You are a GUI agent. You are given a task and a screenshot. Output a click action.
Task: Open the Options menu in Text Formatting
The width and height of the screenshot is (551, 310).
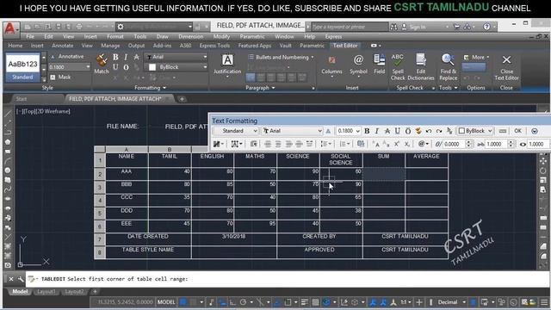point(535,131)
